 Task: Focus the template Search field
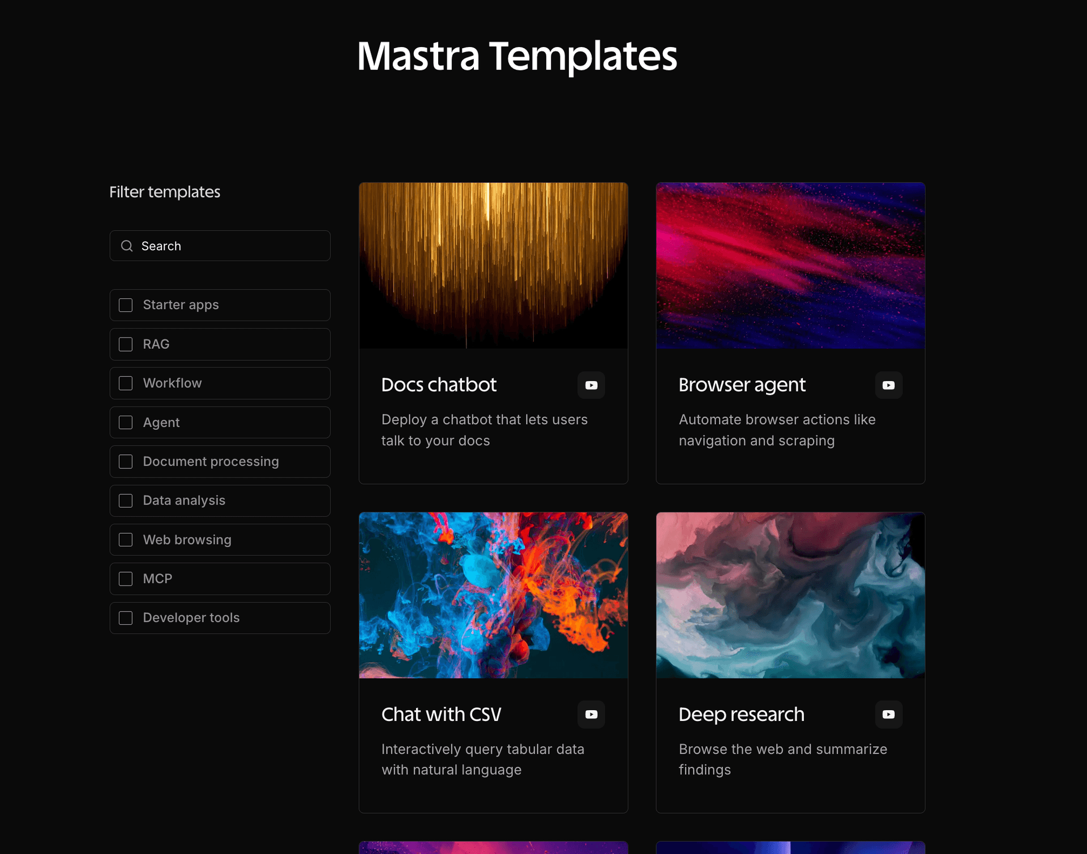(220, 246)
